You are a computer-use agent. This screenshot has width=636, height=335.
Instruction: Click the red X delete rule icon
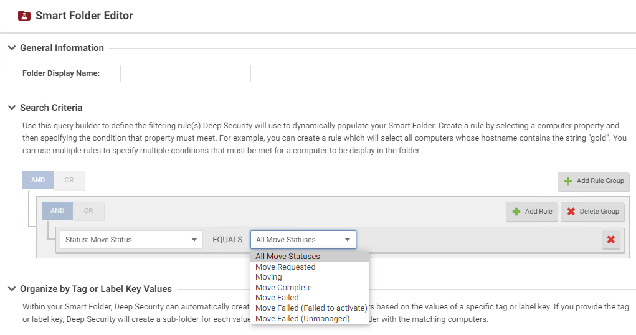[610, 240]
